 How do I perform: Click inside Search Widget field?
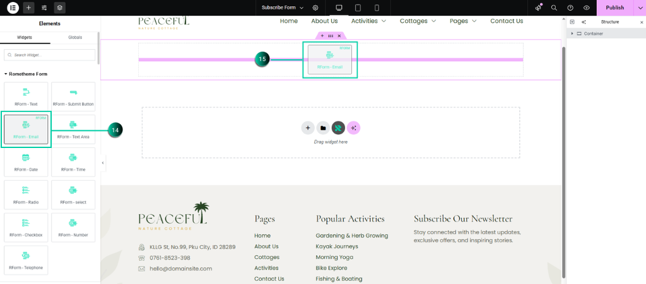pos(49,55)
